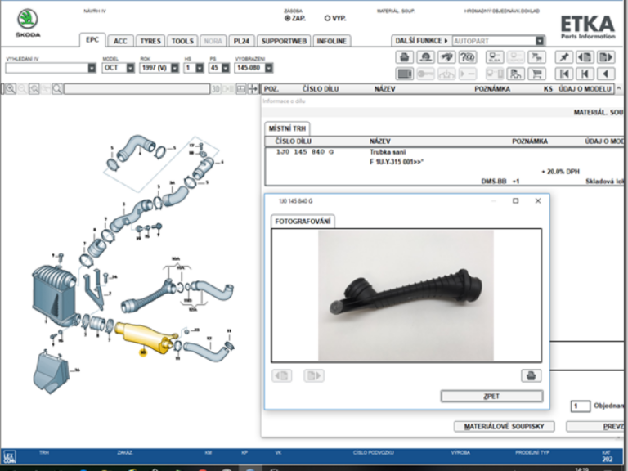628x471 pixels.
Task: Expand the VYOBRAZENÍ 145-080 dropdown
Action: (x=269, y=68)
